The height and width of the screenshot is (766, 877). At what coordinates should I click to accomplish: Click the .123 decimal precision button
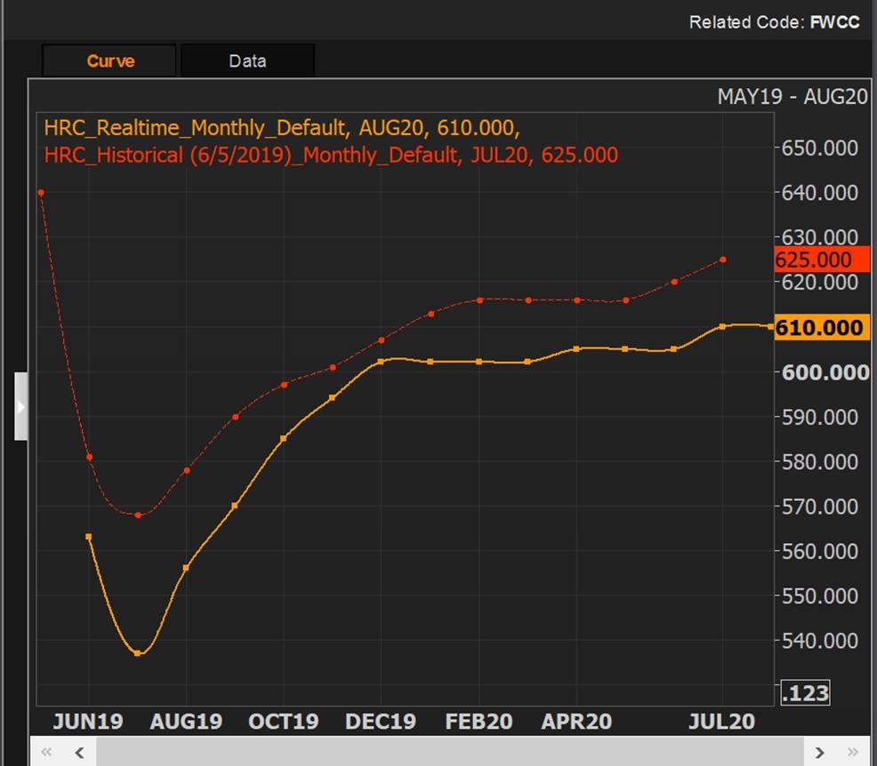click(x=805, y=692)
